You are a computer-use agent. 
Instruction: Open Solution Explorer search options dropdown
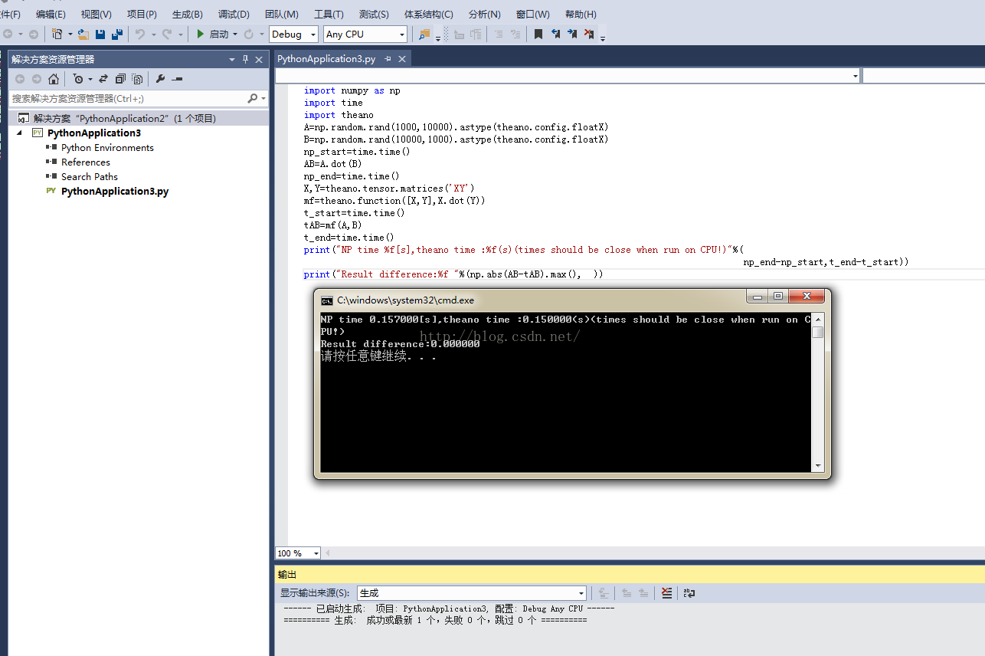pos(263,98)
